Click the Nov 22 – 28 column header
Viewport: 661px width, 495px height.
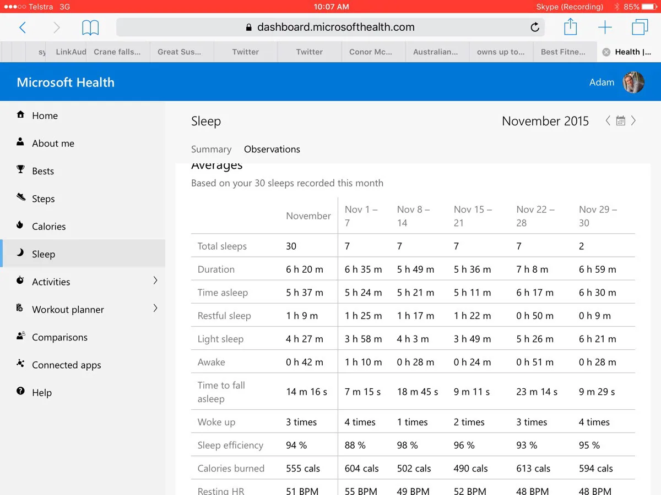pos(535,216)
